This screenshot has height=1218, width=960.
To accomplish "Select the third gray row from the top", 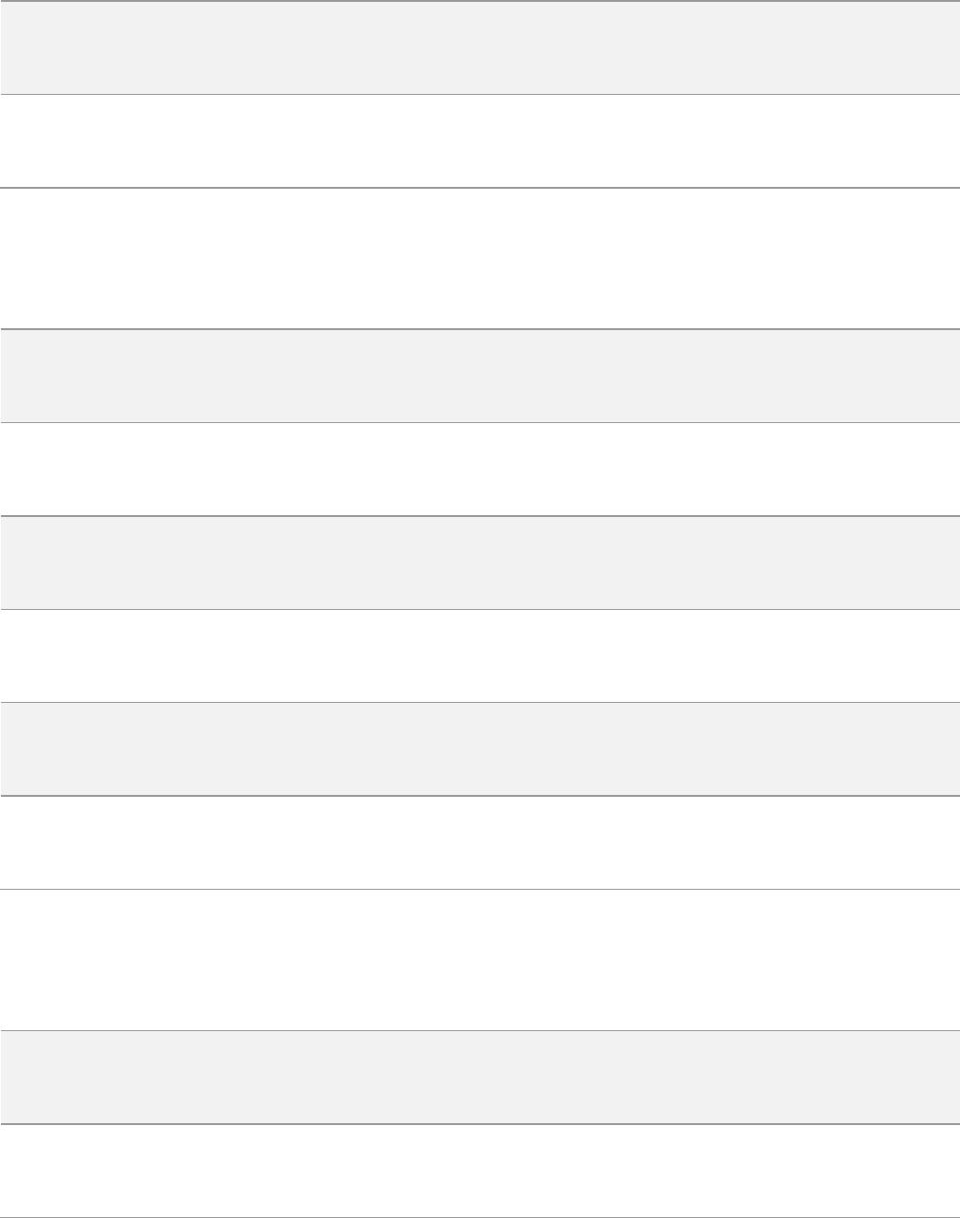I will point(480,562).
